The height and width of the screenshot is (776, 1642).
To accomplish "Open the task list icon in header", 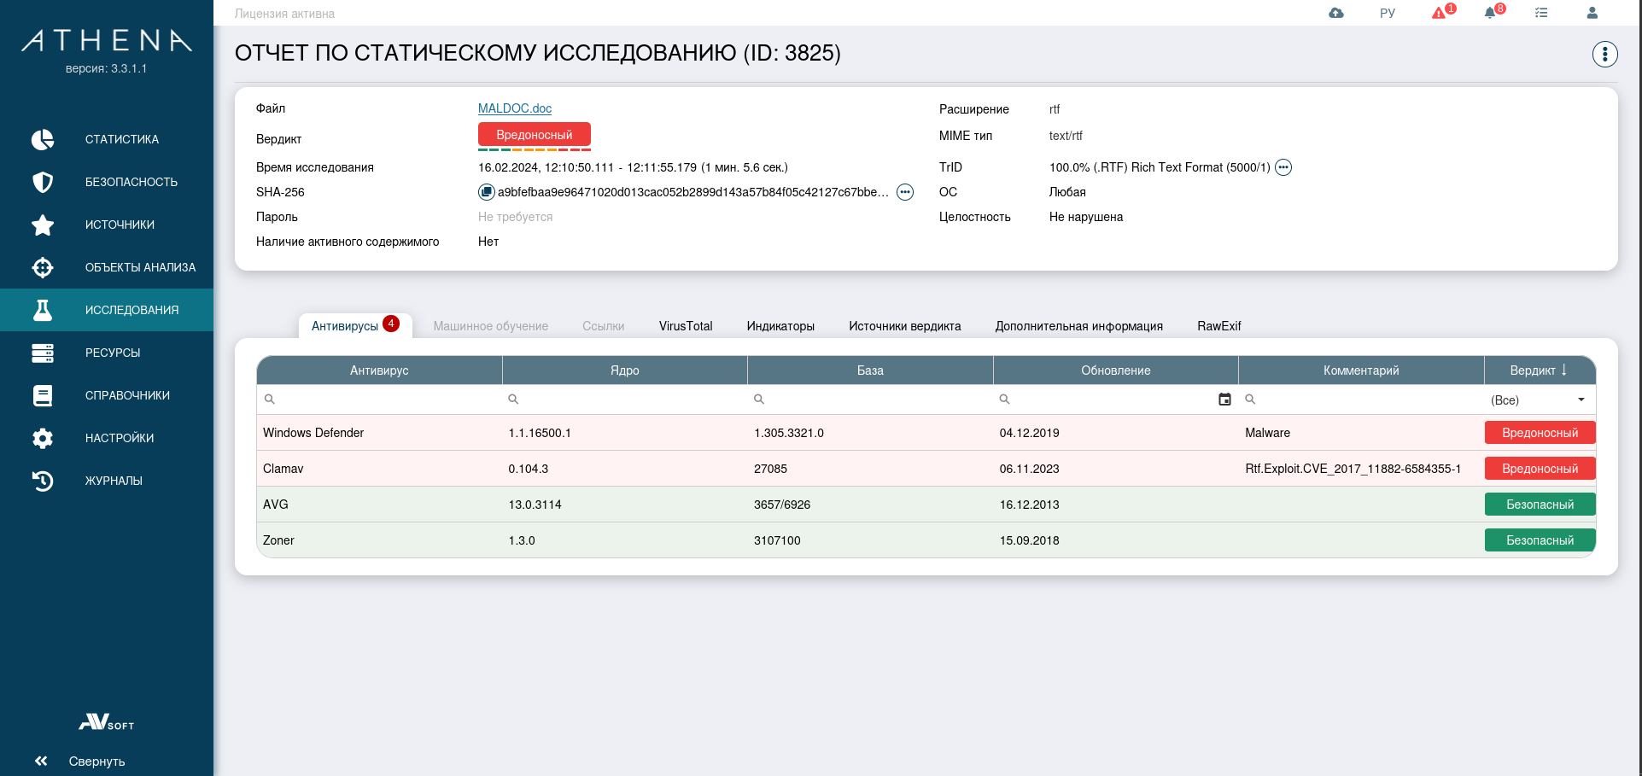I will [x=1541, y=13].
